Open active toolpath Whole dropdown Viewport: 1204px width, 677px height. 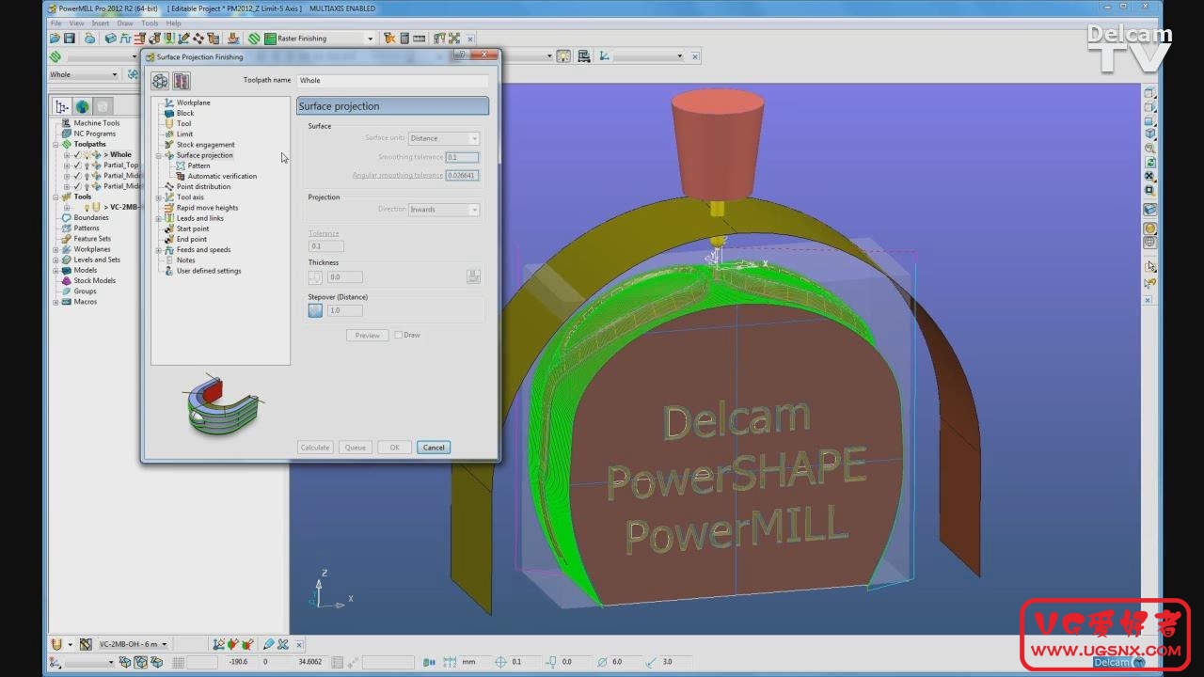(x=114, y=74)
